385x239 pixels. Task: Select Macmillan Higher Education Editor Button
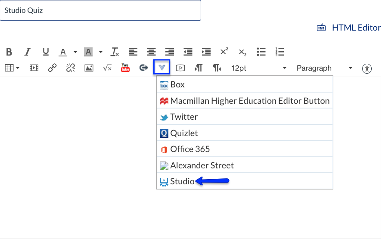(245, 101)
